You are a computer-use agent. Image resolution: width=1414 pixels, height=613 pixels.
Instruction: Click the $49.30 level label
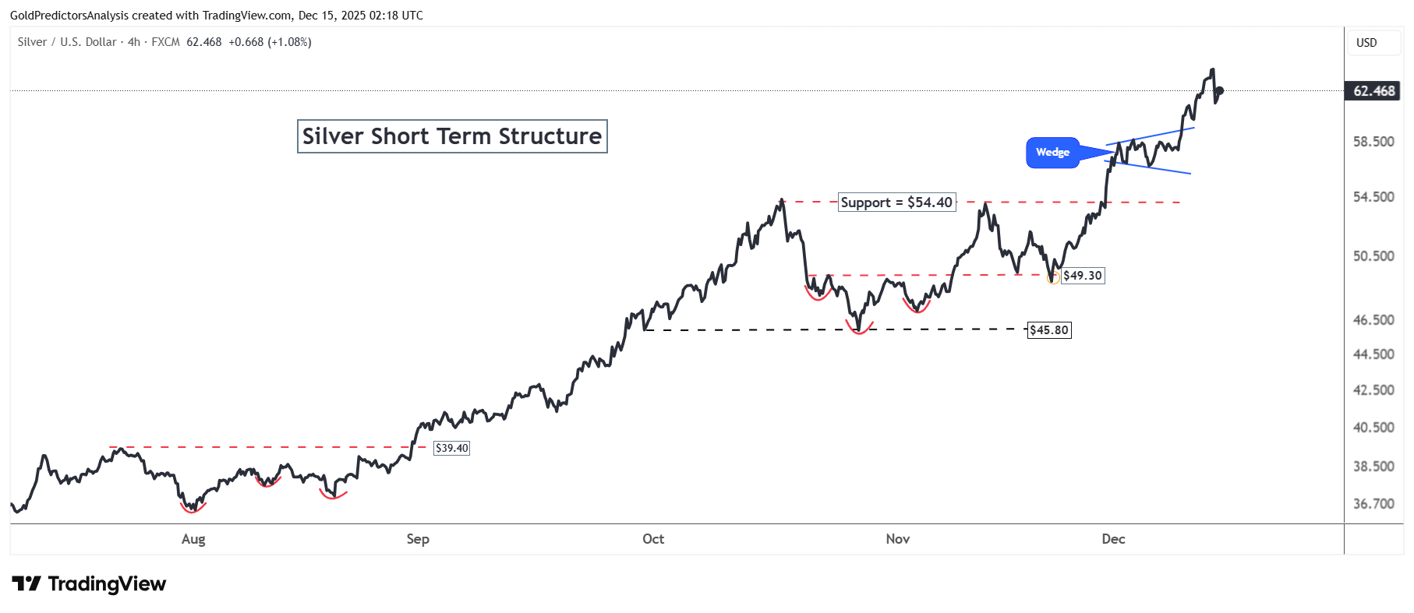(1083, 276)
